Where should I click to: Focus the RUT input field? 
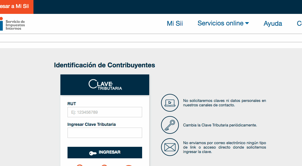point(105,112)
